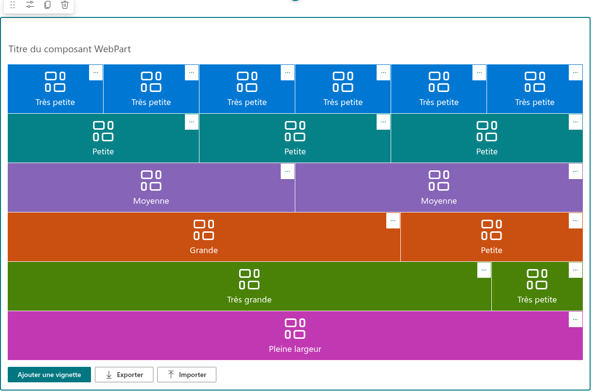Open ellipsis menu on first blue Très petite tile
The width and height of the screenshot is (593, 392).
(x=96, y=73)
